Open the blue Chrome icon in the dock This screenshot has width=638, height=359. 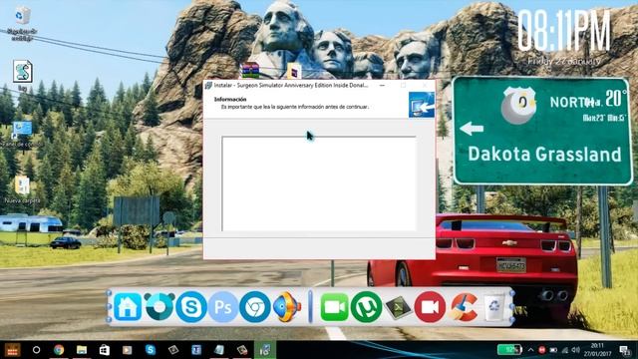255,307
